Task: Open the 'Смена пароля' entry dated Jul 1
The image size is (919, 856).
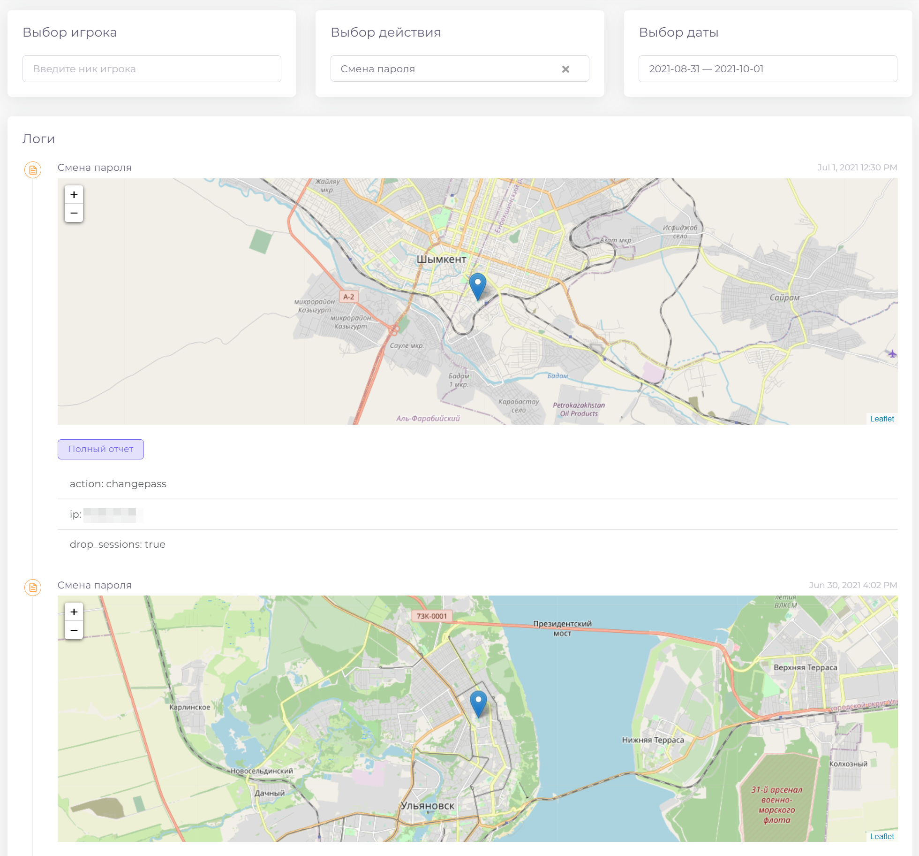Action: tap(95, 168)
